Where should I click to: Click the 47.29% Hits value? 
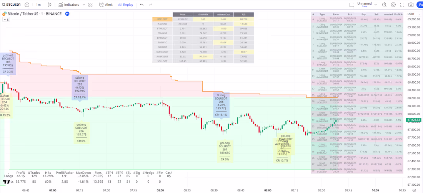click(48, 176)
